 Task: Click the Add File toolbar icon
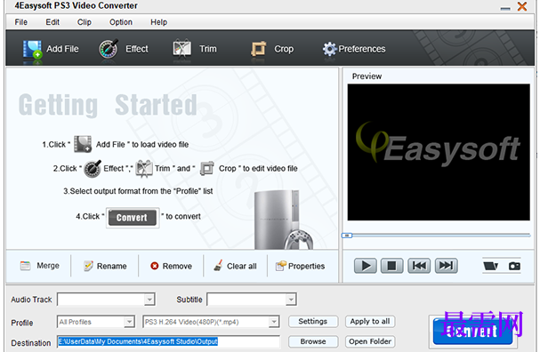tap(32, 50)
